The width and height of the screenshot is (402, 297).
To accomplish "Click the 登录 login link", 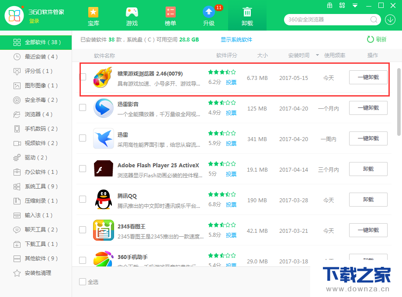I will 34,21.
